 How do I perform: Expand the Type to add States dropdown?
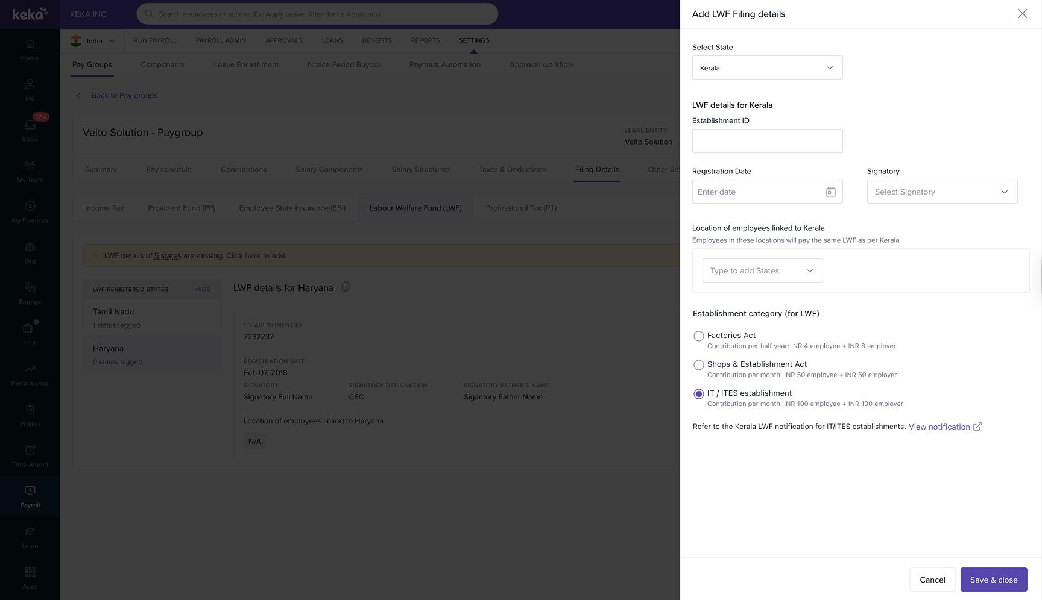[762, 271]
